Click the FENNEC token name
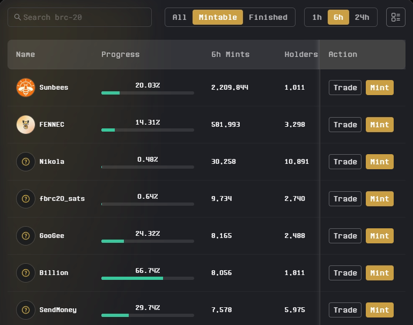 pyautogui.click(x=51, y=125)
